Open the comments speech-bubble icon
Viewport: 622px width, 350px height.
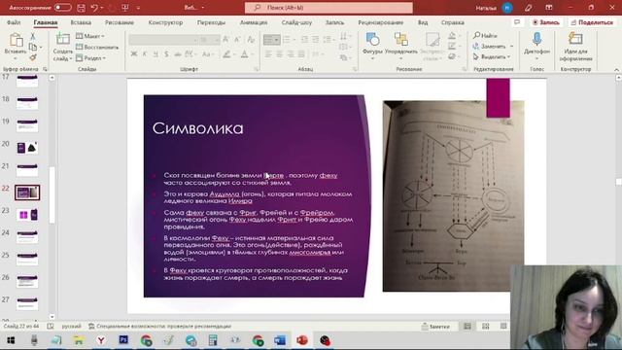coord(517,22)
